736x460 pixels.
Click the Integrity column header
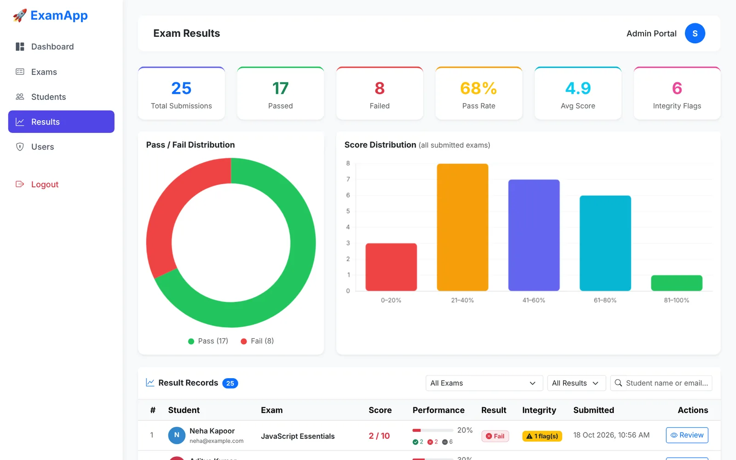click(x=539, y=410)
